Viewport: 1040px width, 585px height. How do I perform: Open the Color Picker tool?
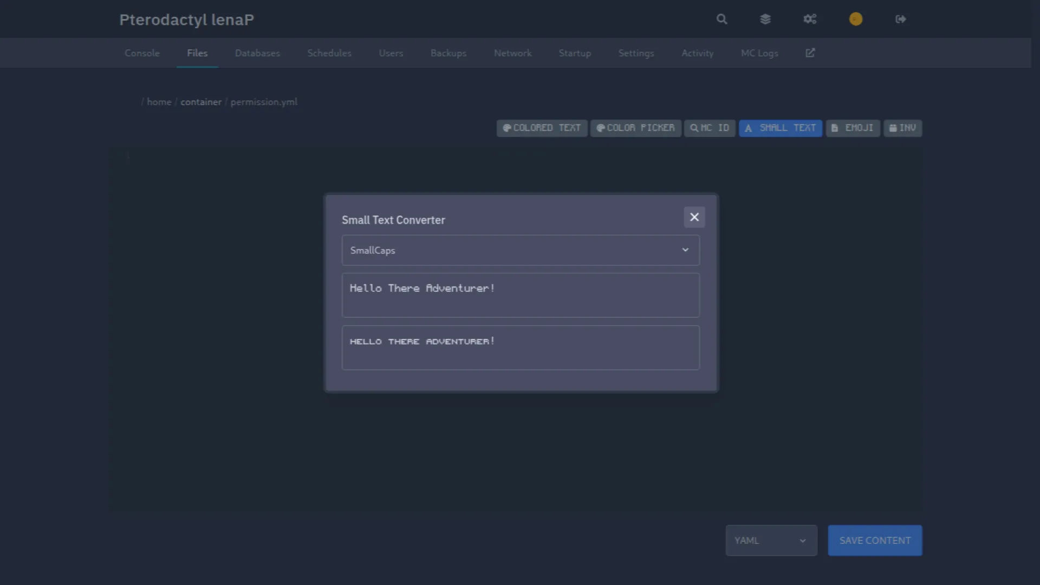[635, 128]
